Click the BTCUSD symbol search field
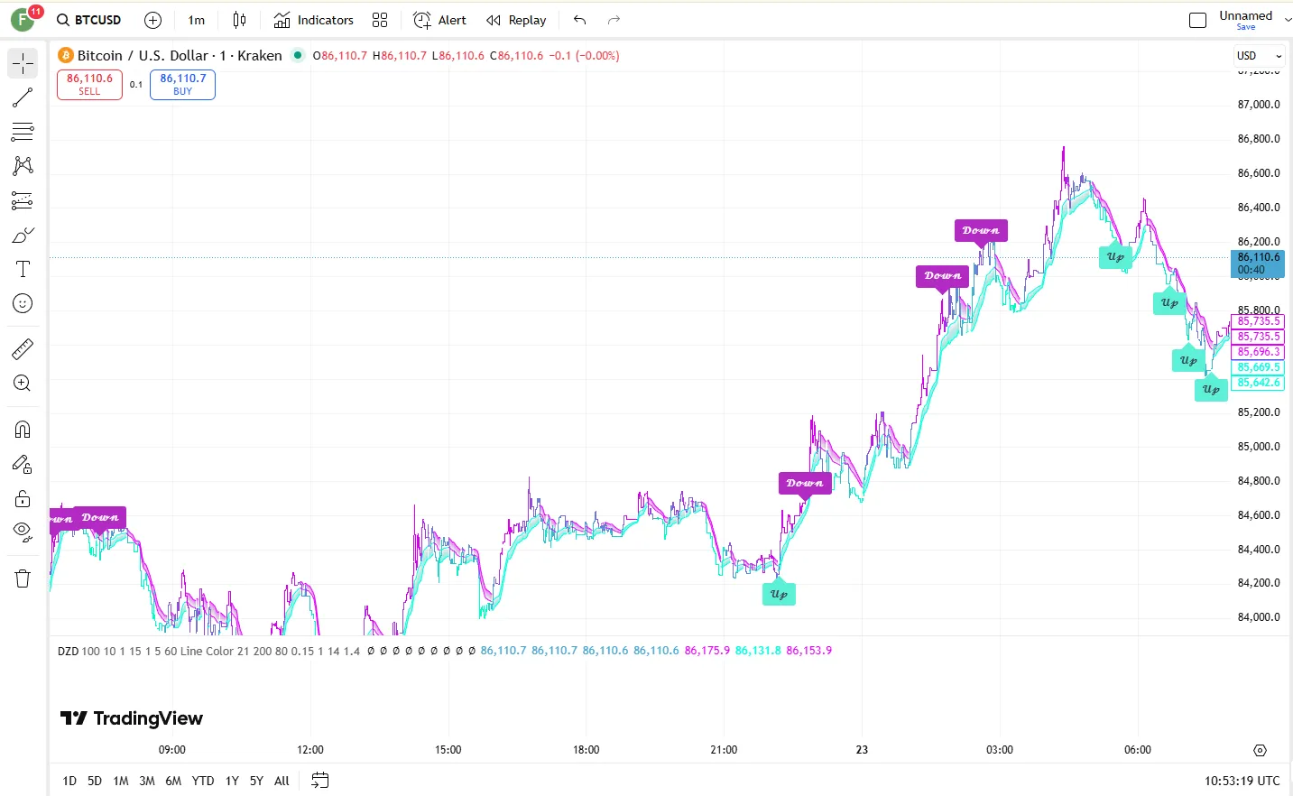This screenshot has width=1293, height=796. click(x=89, y=20)
